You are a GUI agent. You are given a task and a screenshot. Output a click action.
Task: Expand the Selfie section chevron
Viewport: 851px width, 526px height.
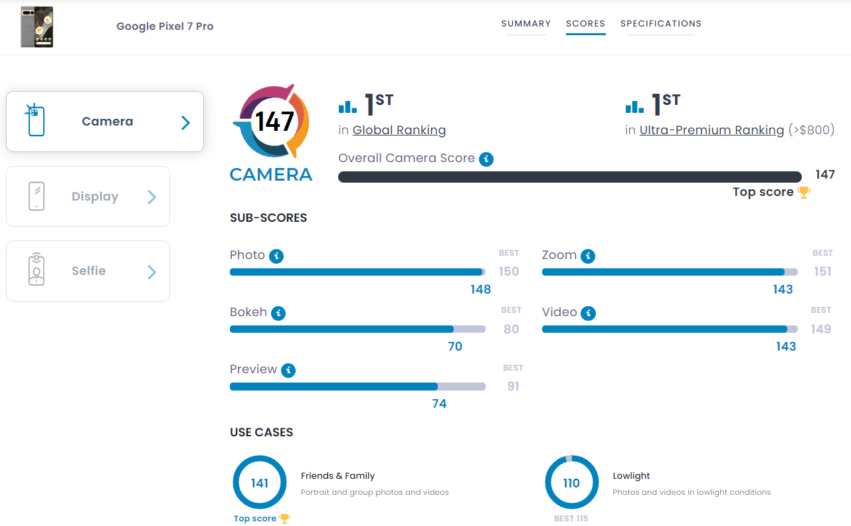coord(151,272)
